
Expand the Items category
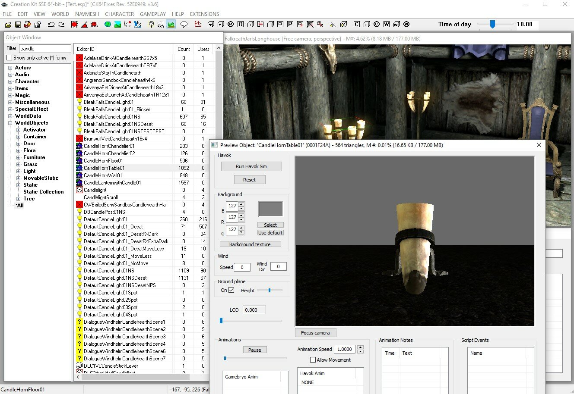(10, 88)
